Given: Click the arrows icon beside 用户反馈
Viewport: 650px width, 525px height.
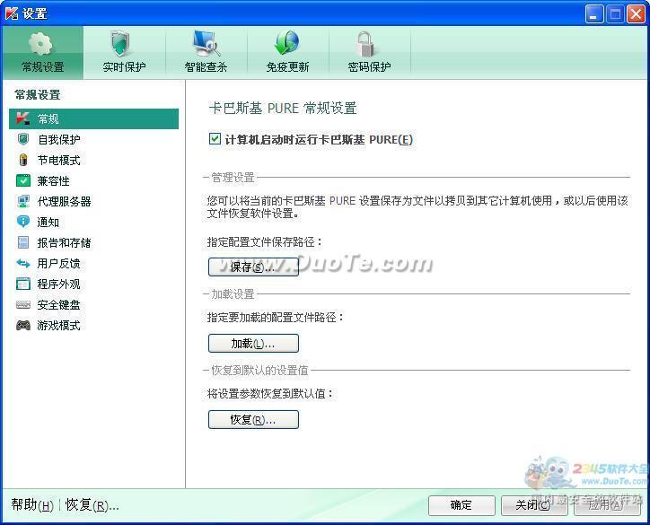Looking at the screenshot, I should click(x=23, y=263).
